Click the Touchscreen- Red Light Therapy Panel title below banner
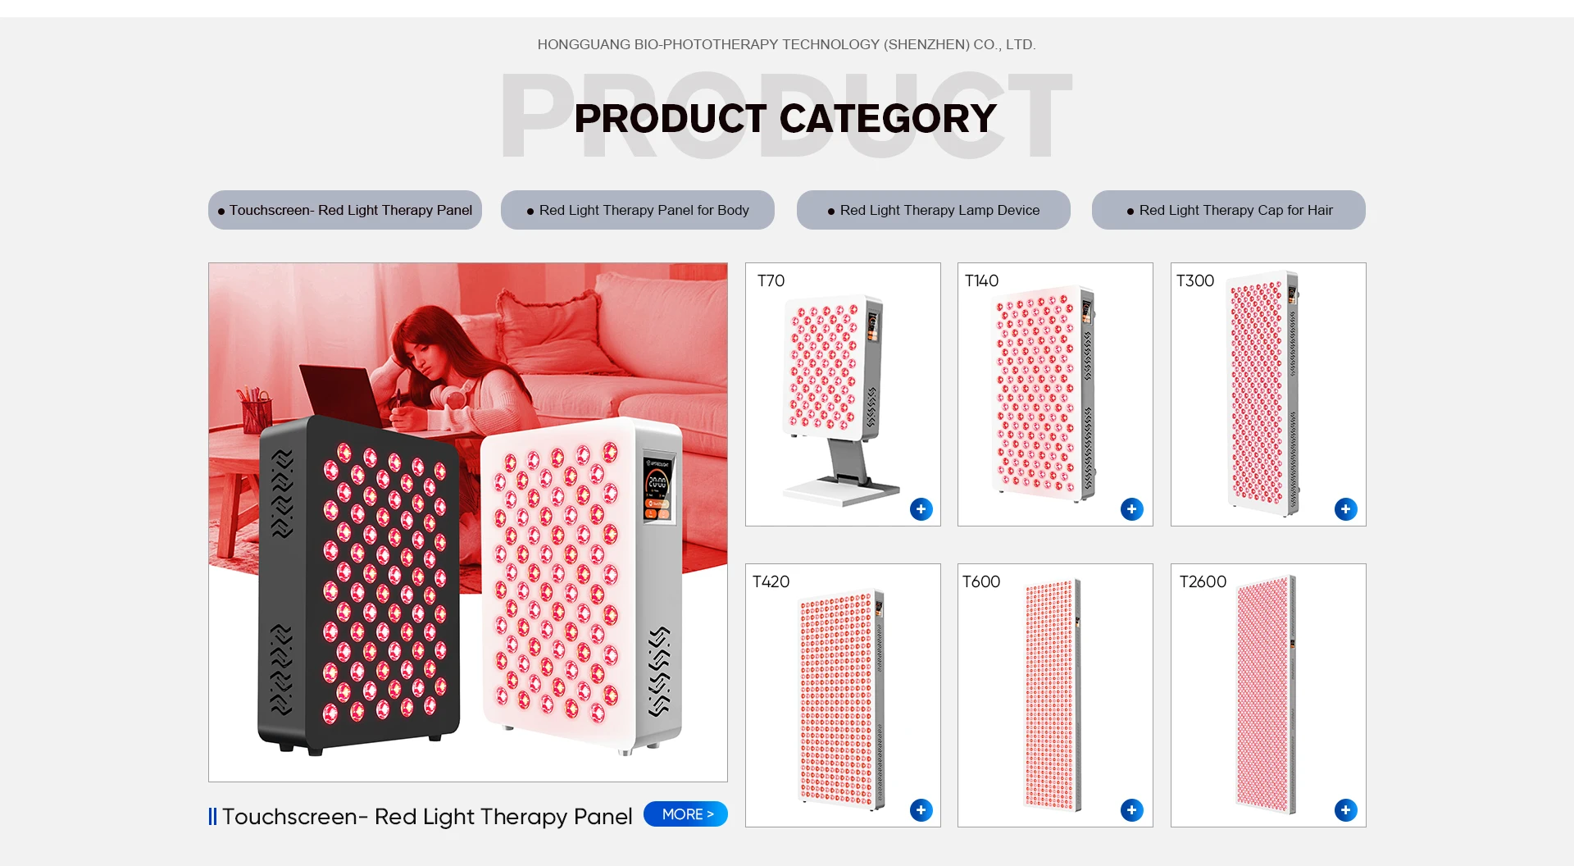The image size is (1574, 866). coord(427,817)
